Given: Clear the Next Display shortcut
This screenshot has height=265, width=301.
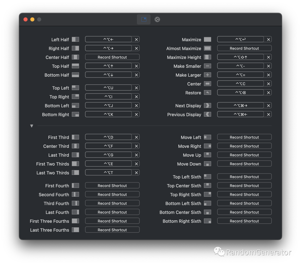Looking at the screenshot, I should pos(268,105).
